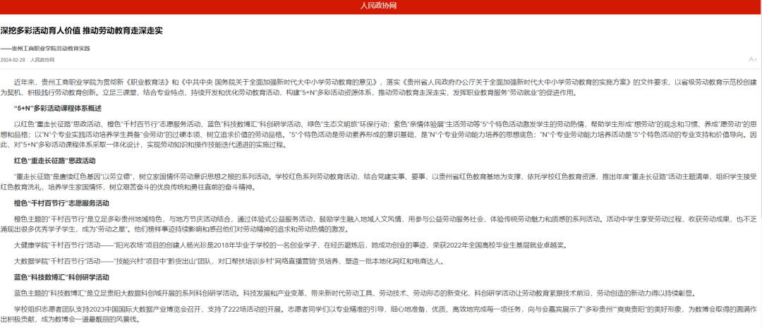
Task: Click the divider line under the date row
Action: (381, 69)
